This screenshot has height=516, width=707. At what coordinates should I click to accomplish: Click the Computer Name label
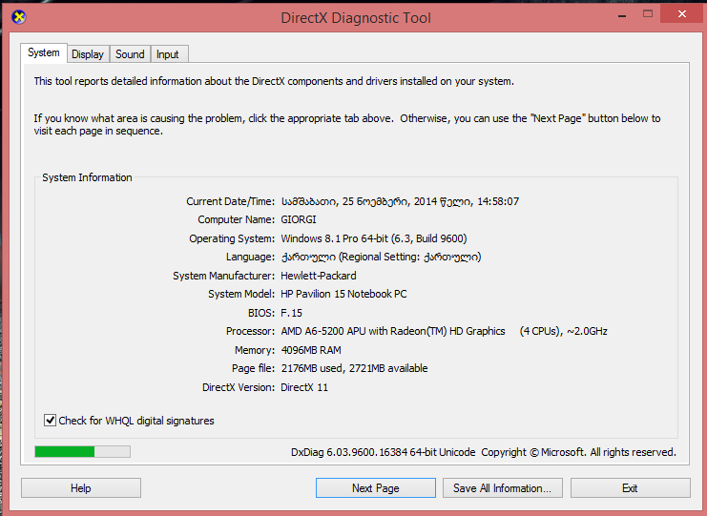[237, 220]
